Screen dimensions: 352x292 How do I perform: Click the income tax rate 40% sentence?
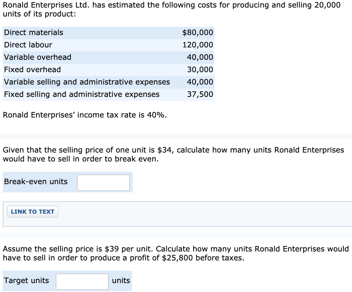(x=85, y=115)
